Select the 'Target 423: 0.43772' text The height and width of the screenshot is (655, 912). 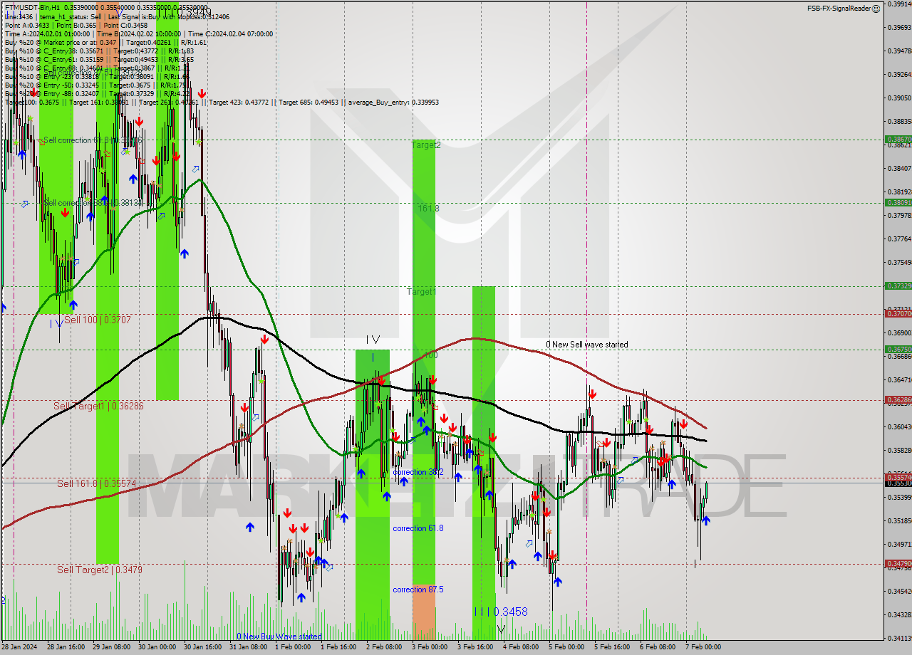coord(237,102)
